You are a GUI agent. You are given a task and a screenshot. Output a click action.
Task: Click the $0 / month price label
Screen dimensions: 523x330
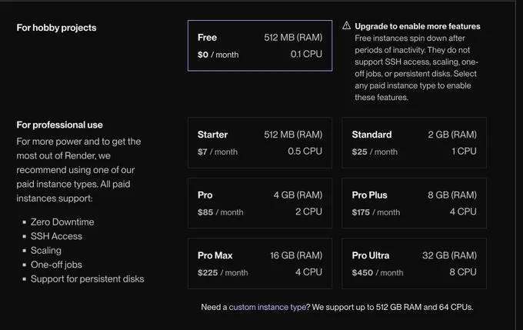tap(218, 55)
